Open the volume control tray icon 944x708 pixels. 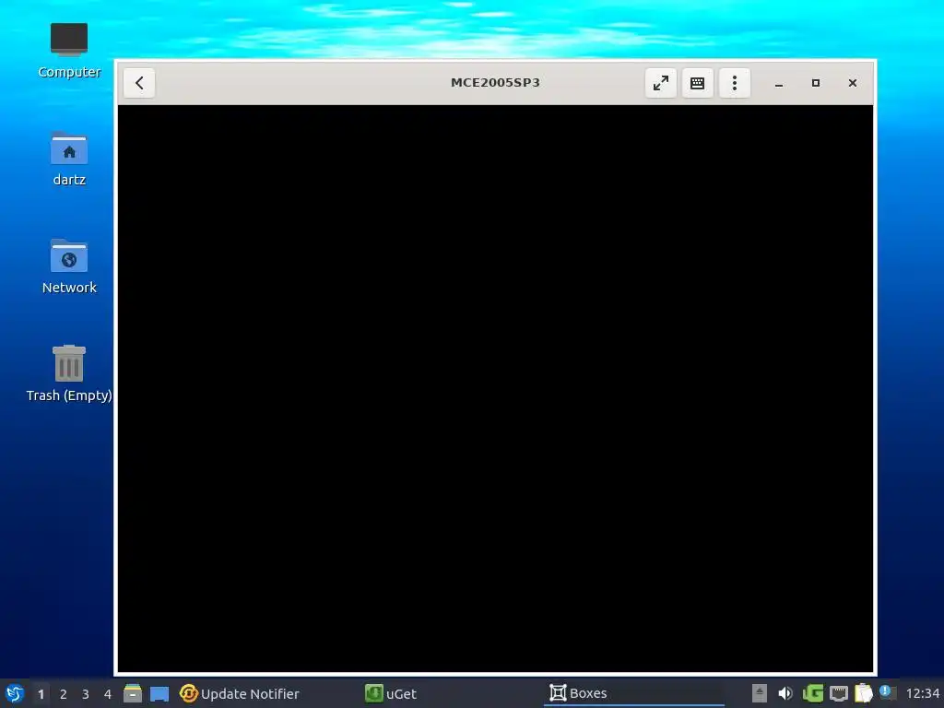[x=785, y=693]
